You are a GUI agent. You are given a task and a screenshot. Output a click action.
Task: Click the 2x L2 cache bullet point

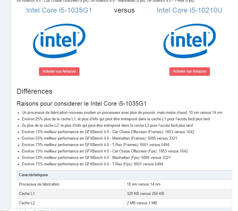tap(107, 126)
